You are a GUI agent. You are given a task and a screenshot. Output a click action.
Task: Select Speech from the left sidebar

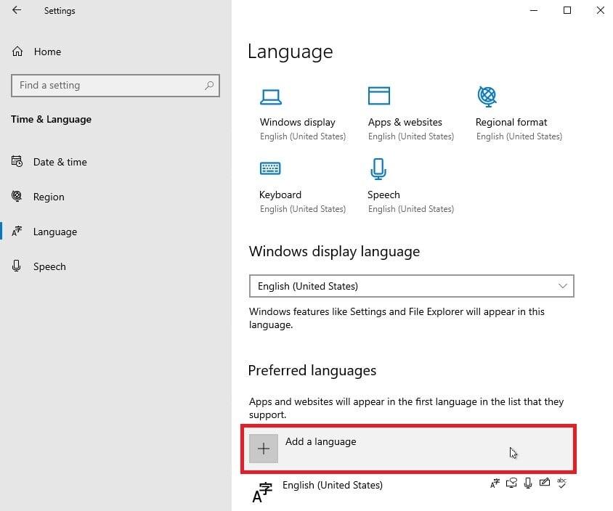pyautogui.click(x=49, y=266)
